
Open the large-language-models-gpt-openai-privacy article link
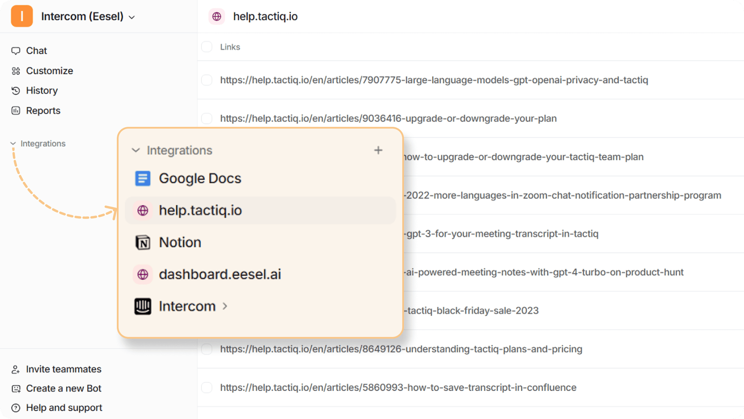click(x=434, y=80)
